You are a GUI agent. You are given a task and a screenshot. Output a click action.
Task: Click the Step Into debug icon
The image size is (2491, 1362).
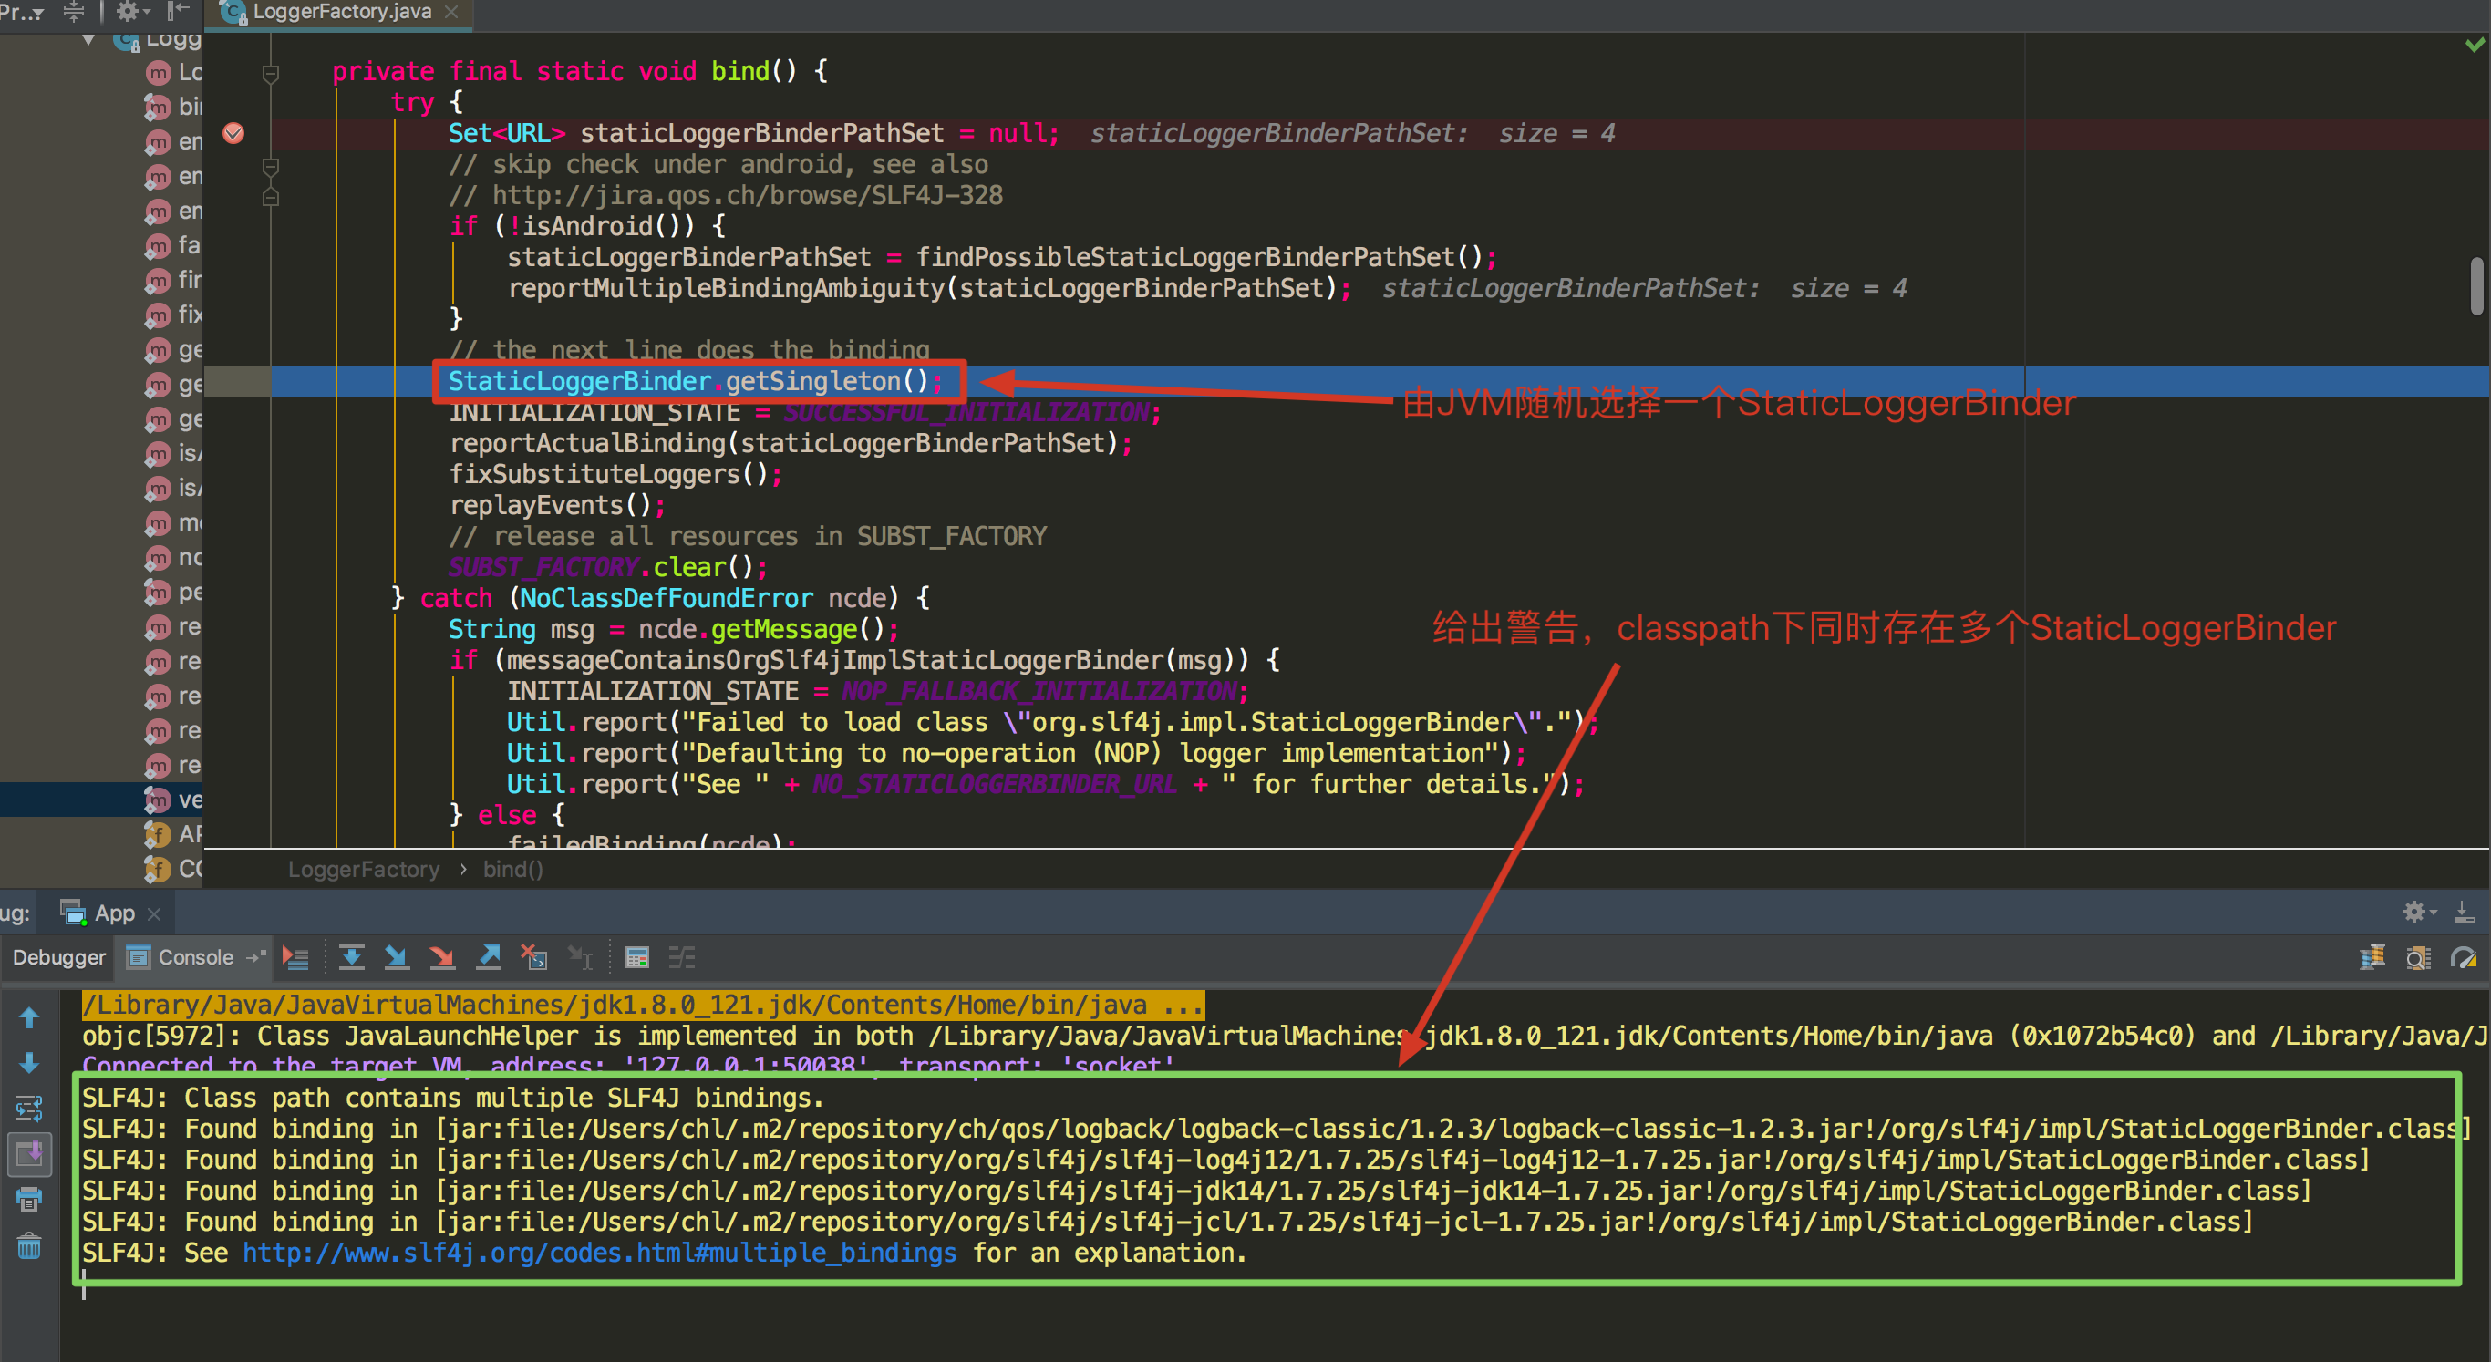coord(397,957)
